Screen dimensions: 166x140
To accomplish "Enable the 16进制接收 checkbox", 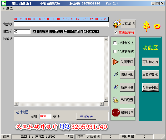I will pos(115,51).
